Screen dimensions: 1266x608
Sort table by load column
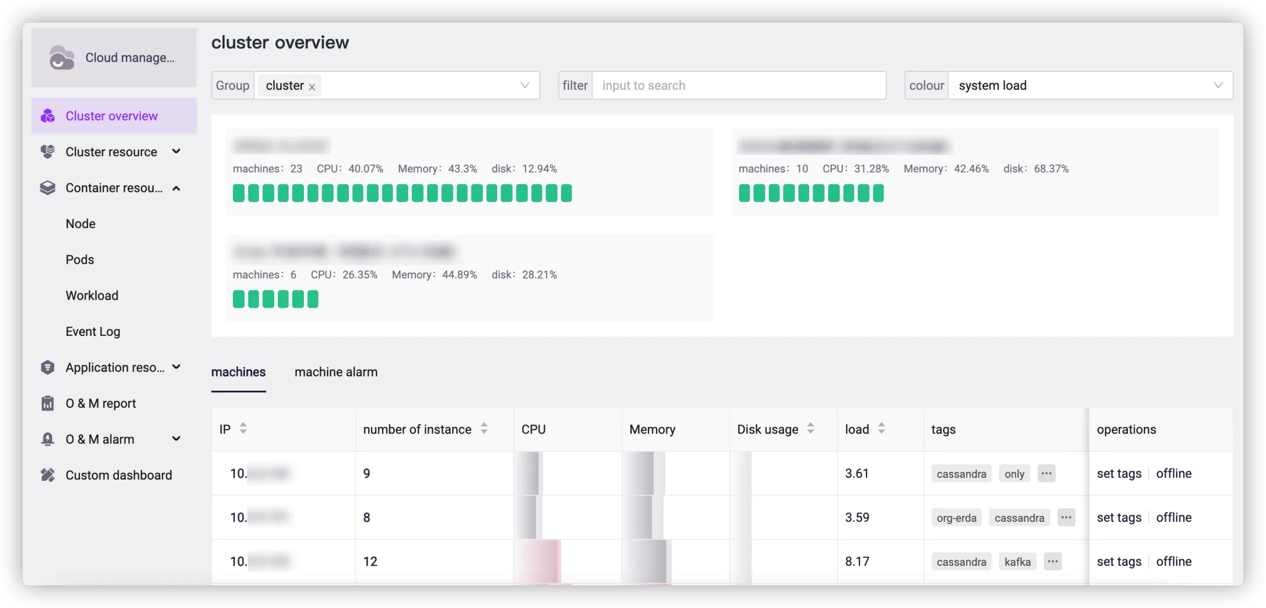[881, 429]
